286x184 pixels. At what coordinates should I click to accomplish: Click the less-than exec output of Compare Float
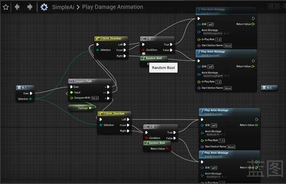point(108,99)
